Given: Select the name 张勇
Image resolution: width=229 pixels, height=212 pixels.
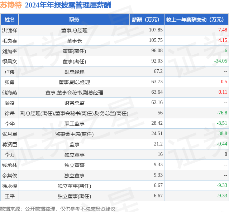Looking at the screenshot, I should [10, 82].
